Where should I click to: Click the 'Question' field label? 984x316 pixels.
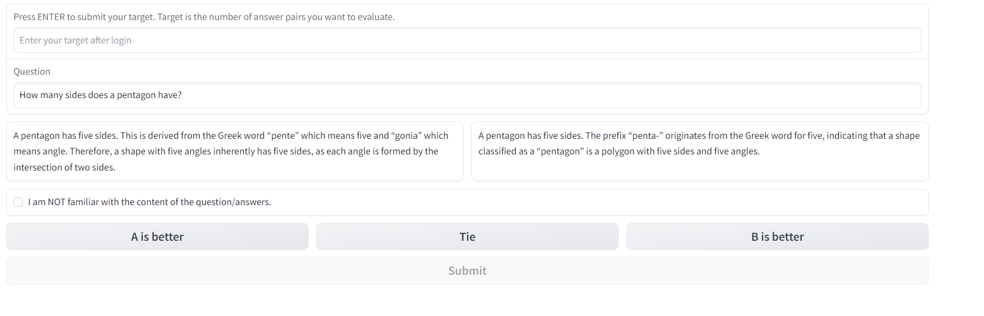click(32, 71)
